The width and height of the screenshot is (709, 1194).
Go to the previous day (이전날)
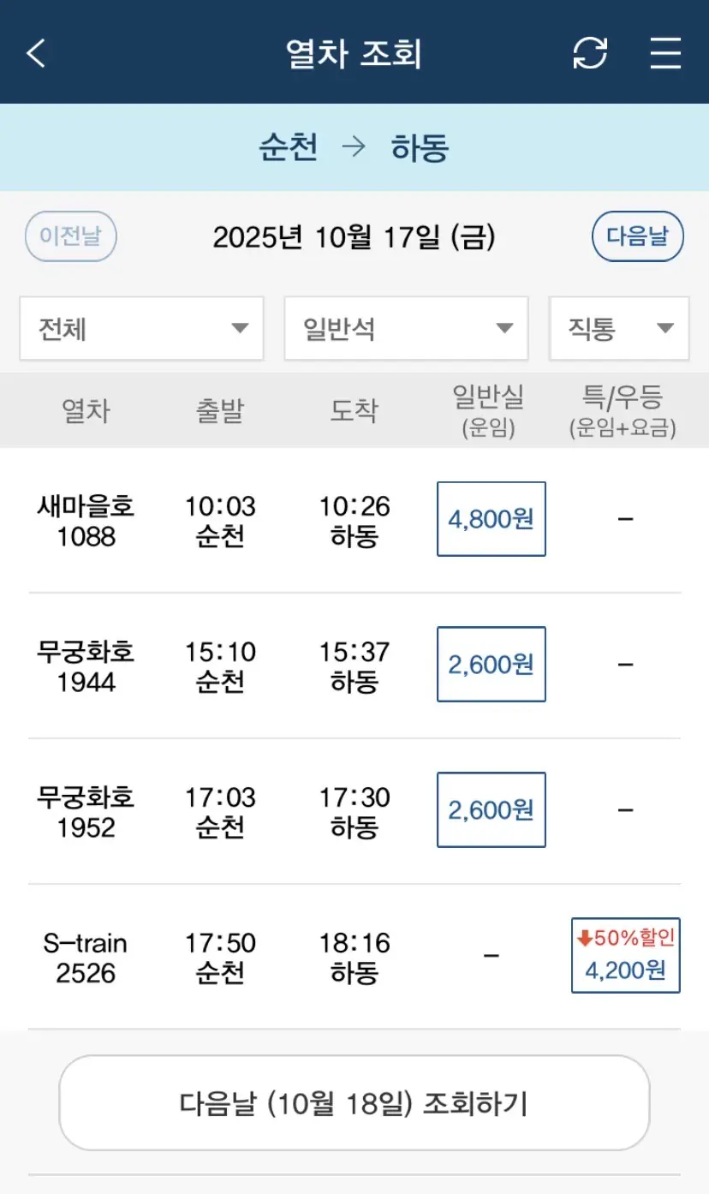pos(71,236)
